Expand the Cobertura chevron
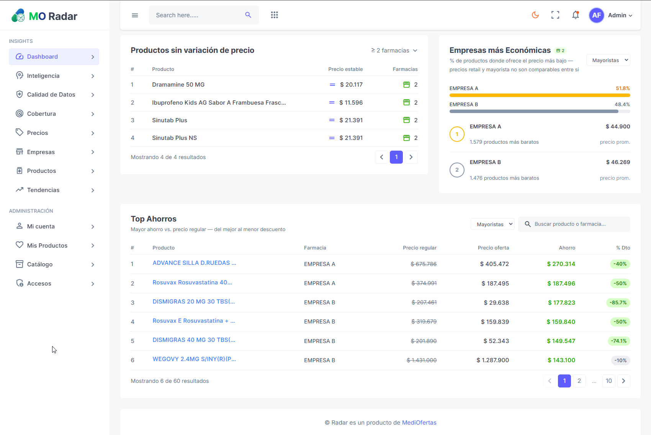 point(93,114)
